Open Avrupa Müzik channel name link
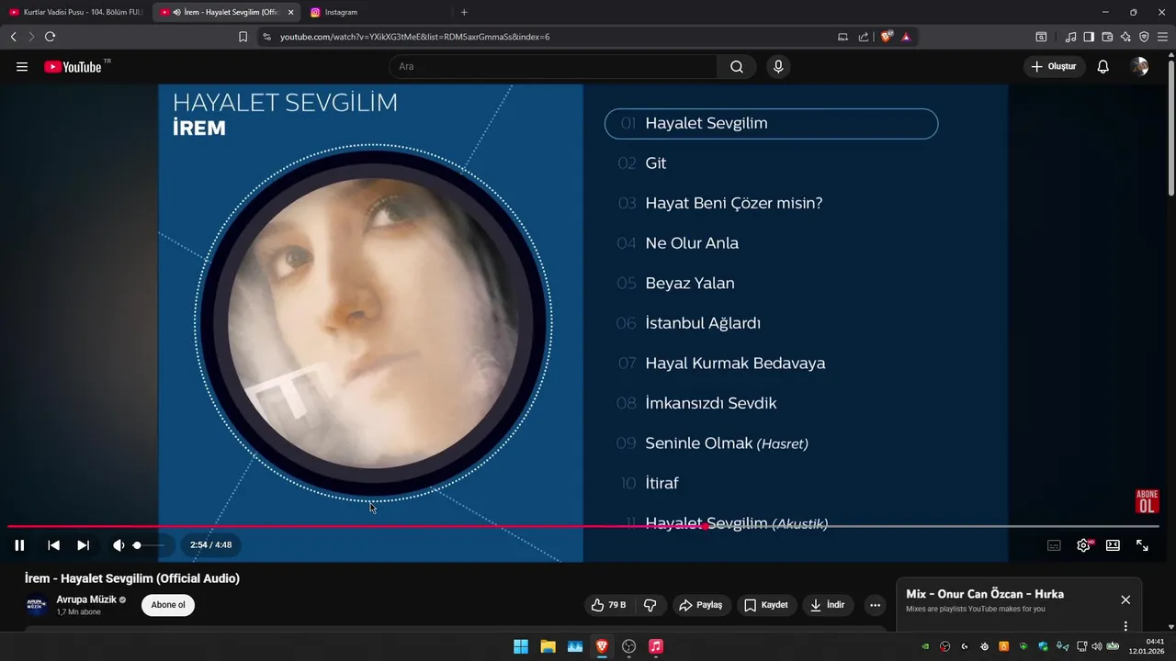Image resolution: width=1176 pixels, height=661 pixels. (x=86, y=599)
